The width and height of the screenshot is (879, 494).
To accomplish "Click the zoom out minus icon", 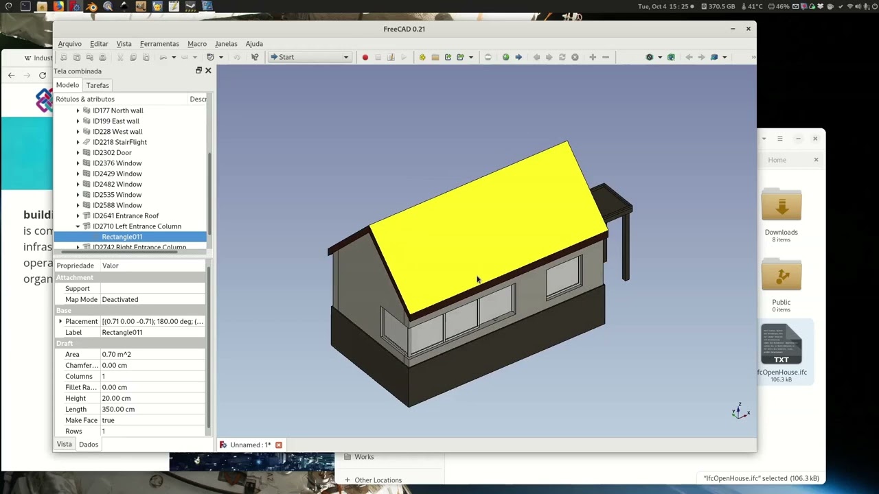I will coord(606,57).
